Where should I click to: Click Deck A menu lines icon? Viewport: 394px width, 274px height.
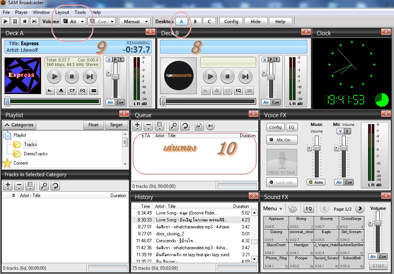click(94, 90)
